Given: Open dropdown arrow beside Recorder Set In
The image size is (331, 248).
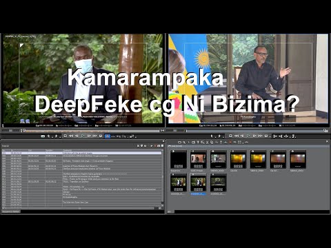Looking at the screenshot, I should (215, 137).
